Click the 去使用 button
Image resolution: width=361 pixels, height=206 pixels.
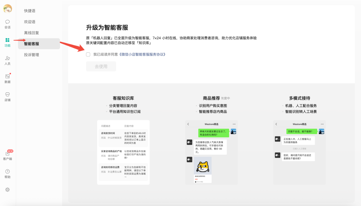coord(101,66)
